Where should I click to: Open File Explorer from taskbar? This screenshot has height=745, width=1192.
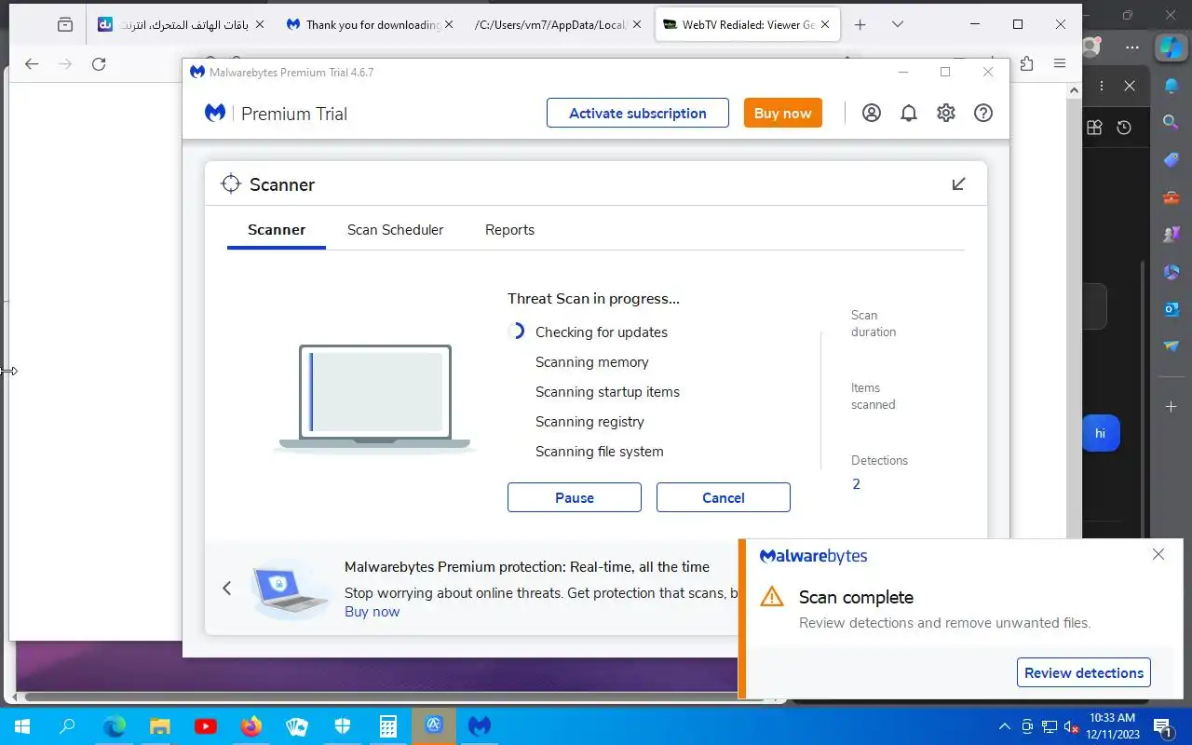tap(159, 726)
